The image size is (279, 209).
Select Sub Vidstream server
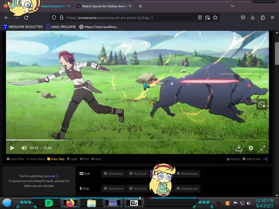114,174
